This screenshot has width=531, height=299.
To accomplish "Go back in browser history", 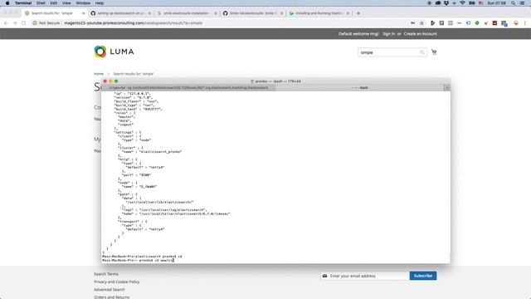I will point(6,23).
